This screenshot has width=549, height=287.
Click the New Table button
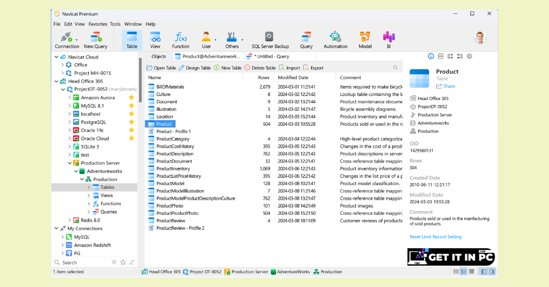227,68
